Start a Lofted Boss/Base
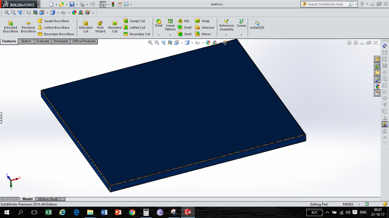 (x=53, y=28)
